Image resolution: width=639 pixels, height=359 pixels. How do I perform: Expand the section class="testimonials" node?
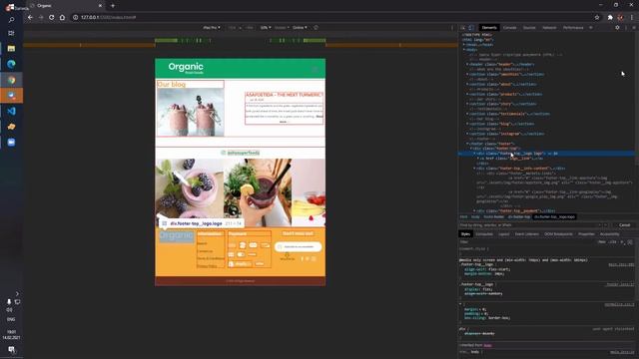coord(467,114)
